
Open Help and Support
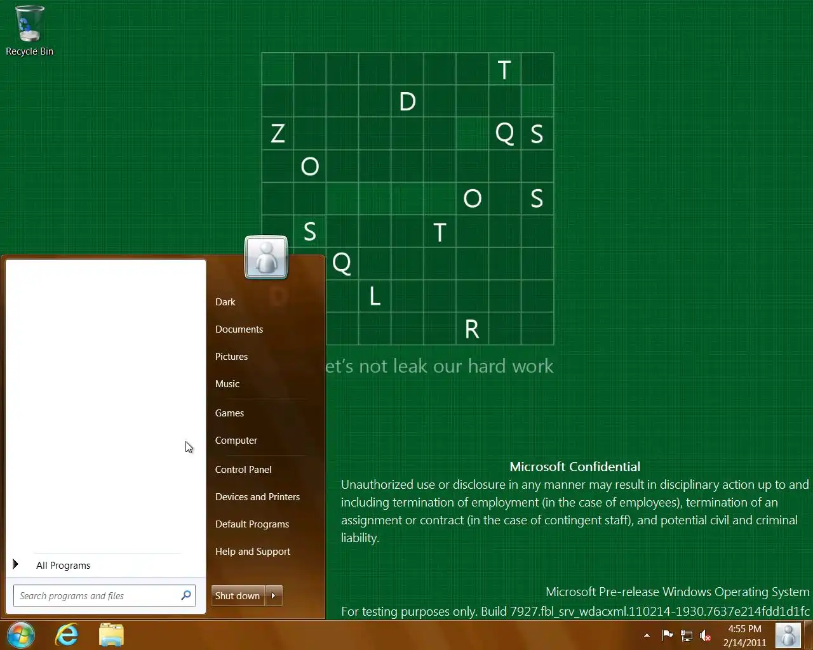click(253, 552)
